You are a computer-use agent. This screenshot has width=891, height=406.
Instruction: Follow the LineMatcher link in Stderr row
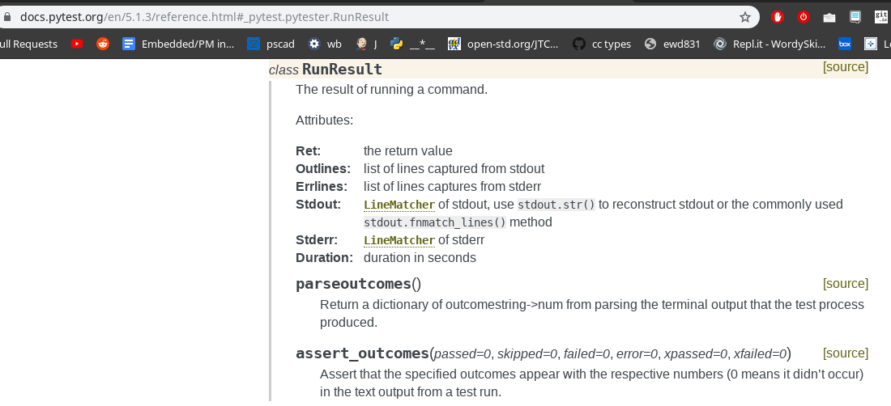pyautogui.click(x=399, y=240)
